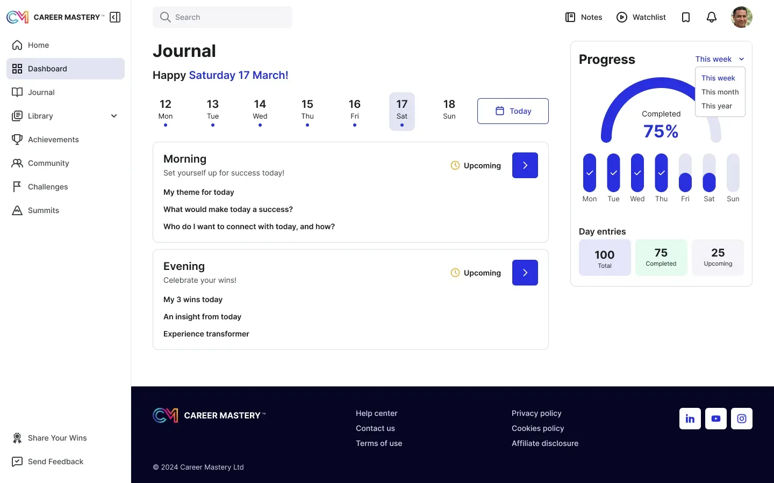Click the Saturday progress bar
This screenshot has width=774, height=483.
point(709,173)
